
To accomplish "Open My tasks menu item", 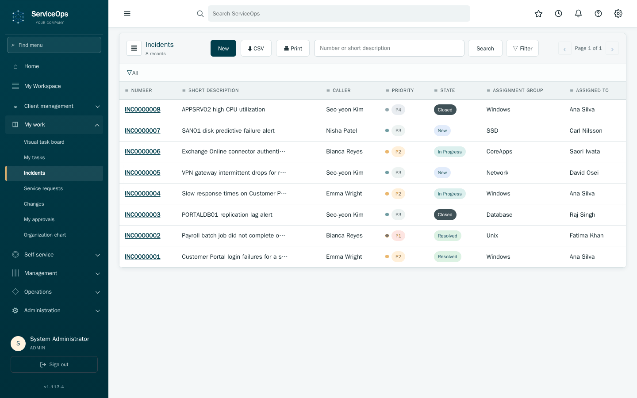I will [54, 157].
